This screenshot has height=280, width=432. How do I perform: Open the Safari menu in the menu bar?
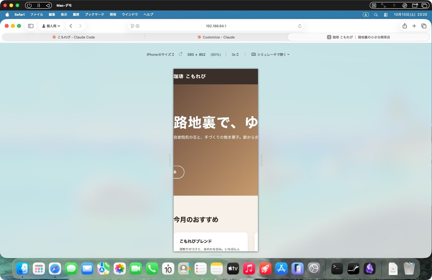[19, 15]
